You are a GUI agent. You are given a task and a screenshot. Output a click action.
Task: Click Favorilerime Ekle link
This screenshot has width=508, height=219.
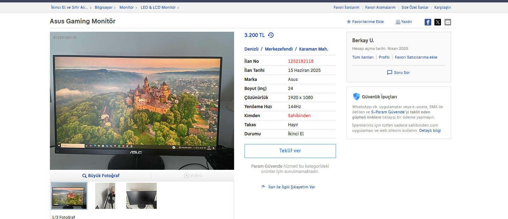(368, 22)
